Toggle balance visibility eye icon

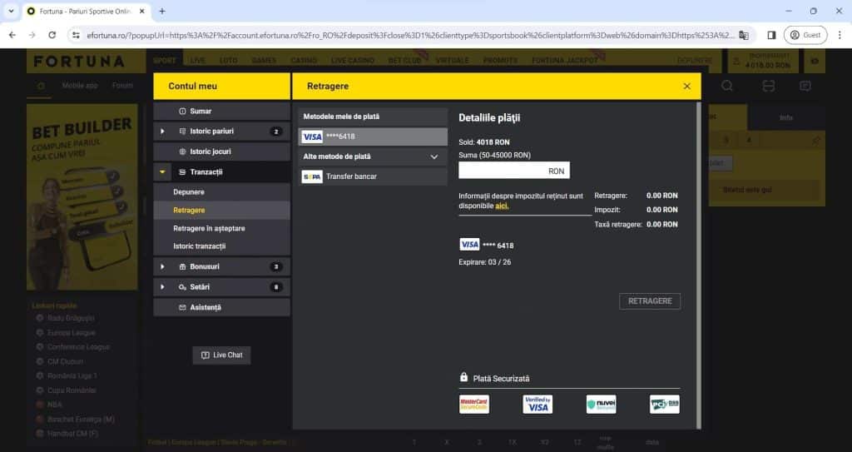pos(815,62)
